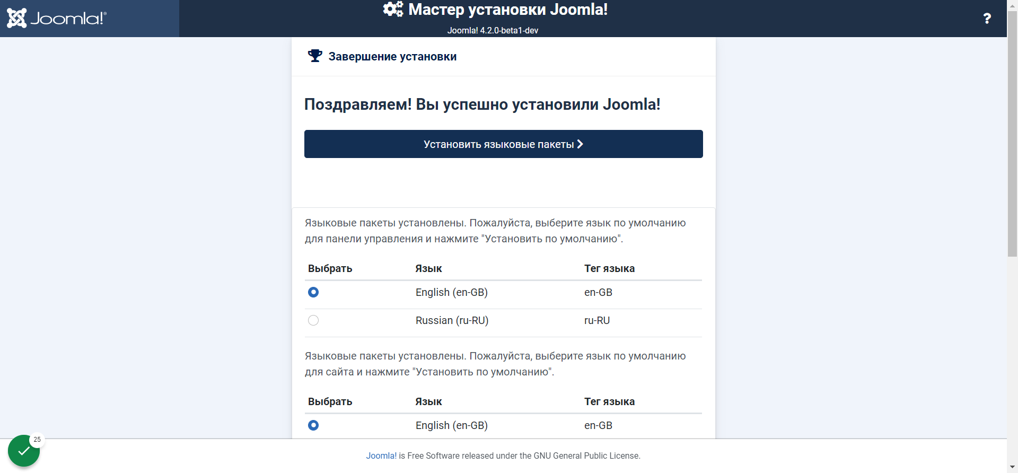Click the ru-RU language tag cell
This screenshot has width=1018, height=473.
[x=597, y=320]
